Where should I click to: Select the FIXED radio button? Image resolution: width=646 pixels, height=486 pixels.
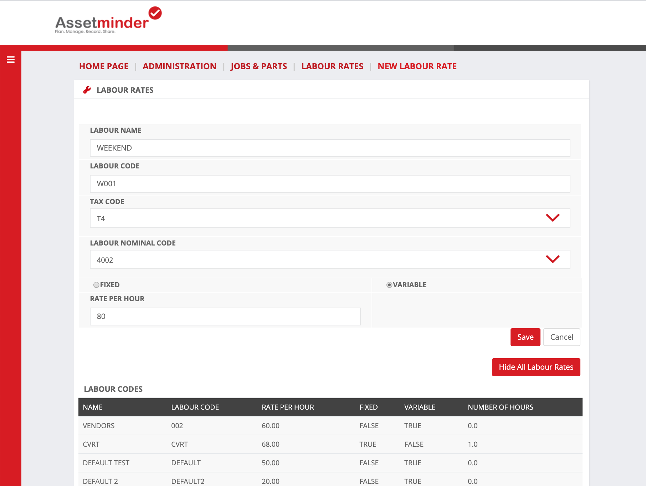point(96,285)
